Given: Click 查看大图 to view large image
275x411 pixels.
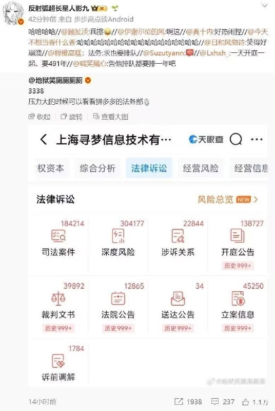Looking at the screenshot, I should (x=111, y=117).
